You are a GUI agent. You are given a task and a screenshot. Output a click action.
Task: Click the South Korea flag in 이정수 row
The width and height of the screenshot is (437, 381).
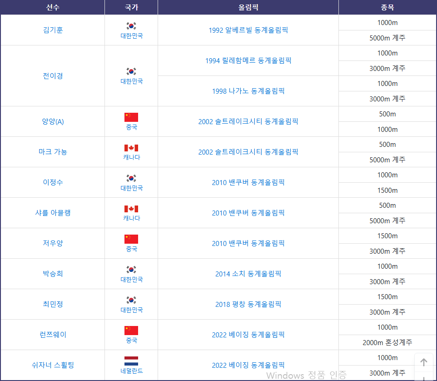[x=131, y=178]
